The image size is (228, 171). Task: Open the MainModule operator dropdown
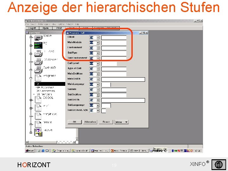click(x=98, y=43)
